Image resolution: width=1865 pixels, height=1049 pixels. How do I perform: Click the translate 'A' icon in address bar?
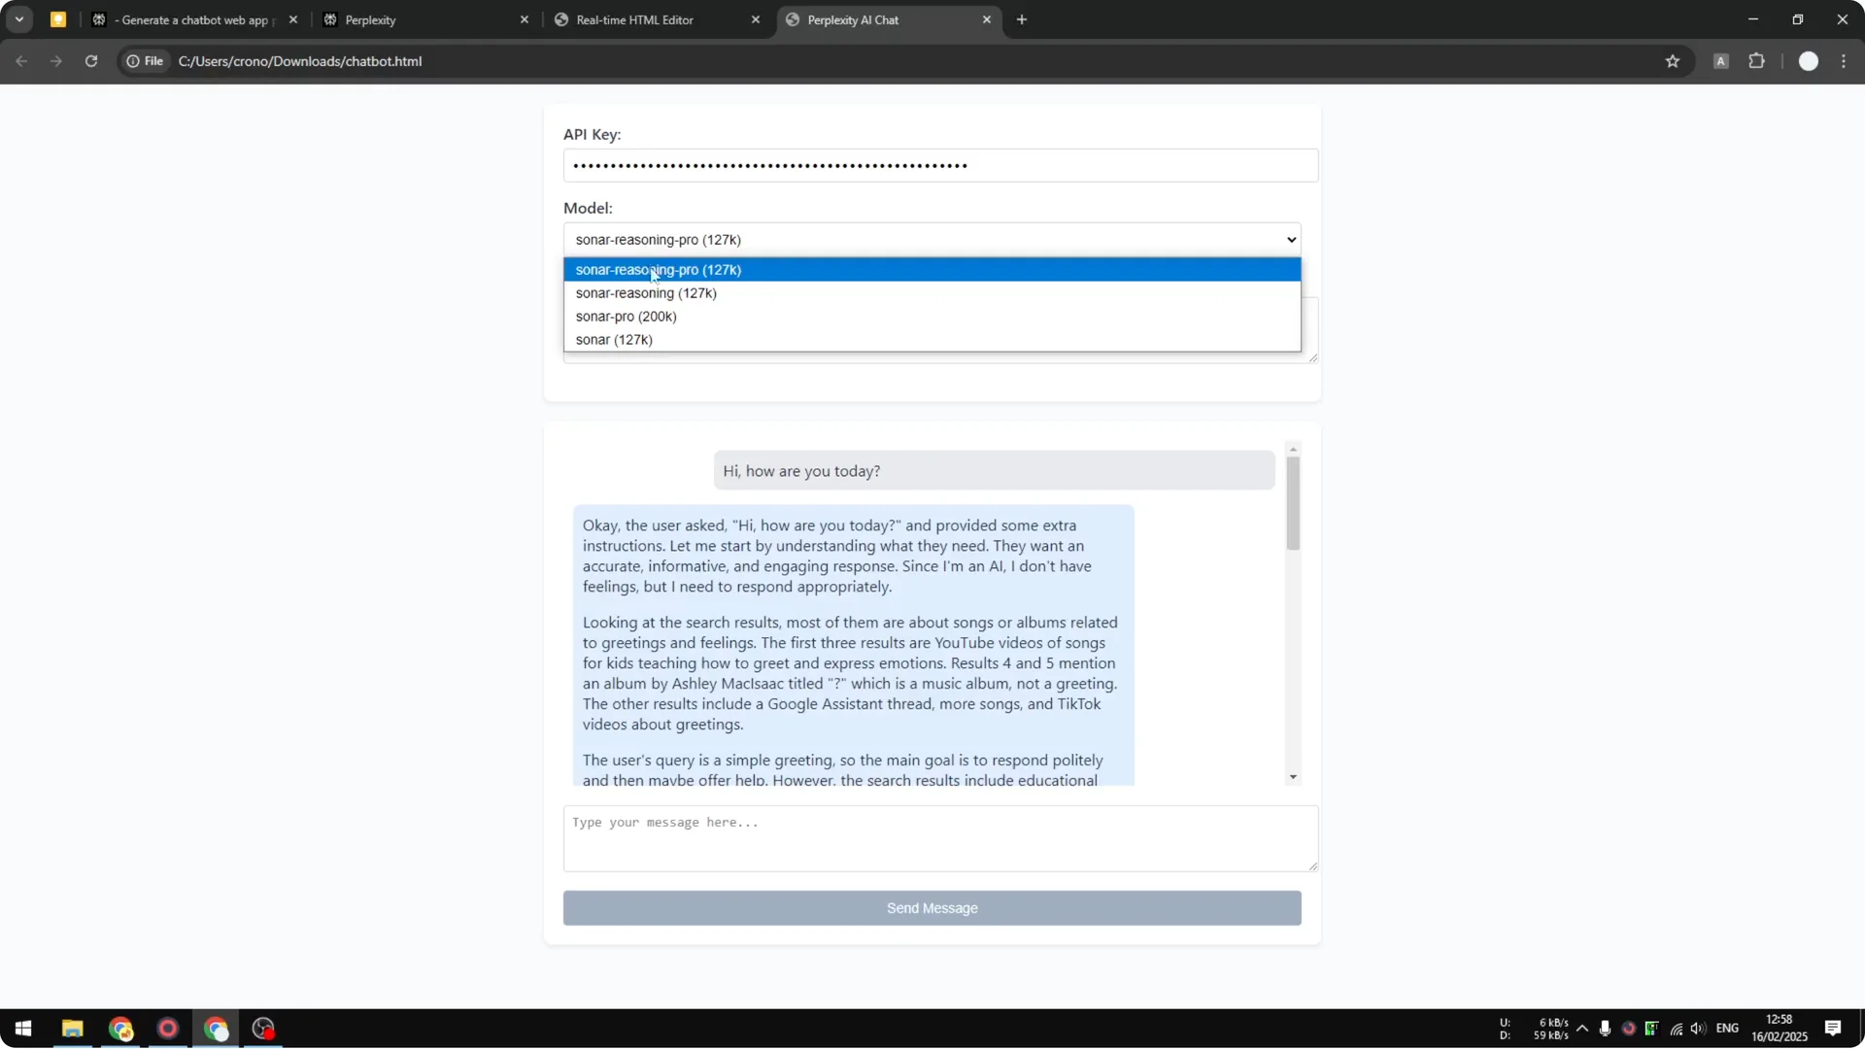click(x=1721, y=61)
